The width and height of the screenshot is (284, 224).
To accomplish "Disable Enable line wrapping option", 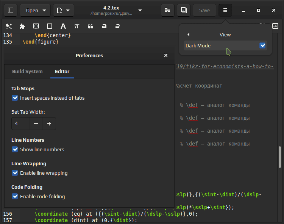I will point(15,173).
